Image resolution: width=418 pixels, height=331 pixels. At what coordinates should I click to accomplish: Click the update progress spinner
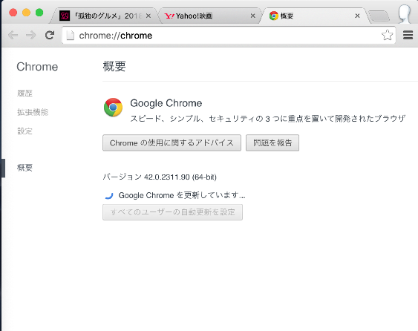tap(109, 196)
